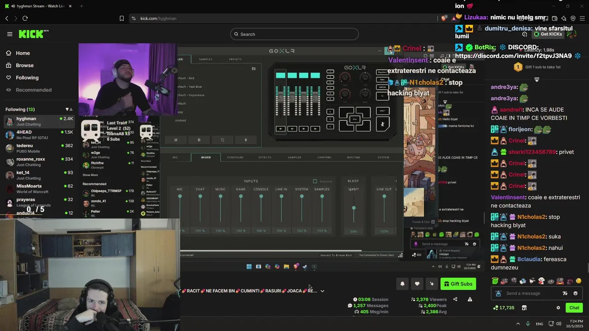This screenshot has width=589, height=331.
Task: Open the 4HEAD channel in Following list
Action: pyautogui.click(x=39, y=135)
